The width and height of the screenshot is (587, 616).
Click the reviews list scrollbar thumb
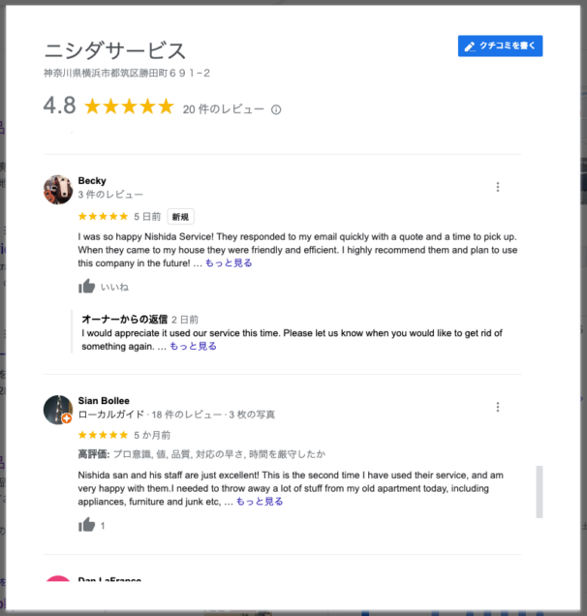pyautogui.click(x=540, y=492)
